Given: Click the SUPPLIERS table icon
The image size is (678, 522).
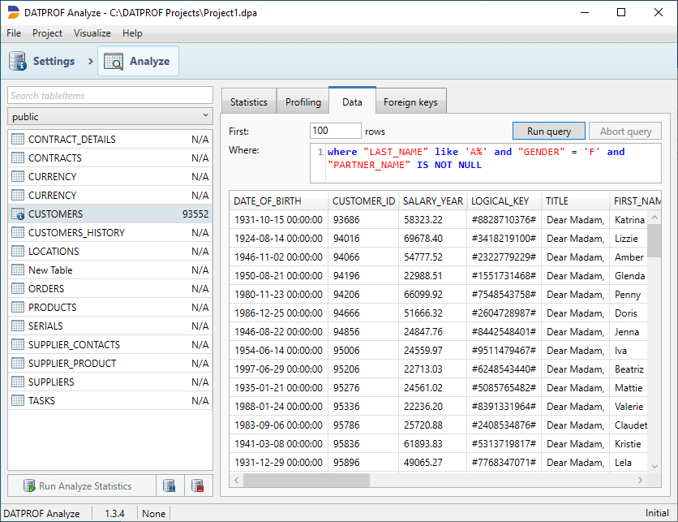Looking at the screenshot, I should click(18, 382).
